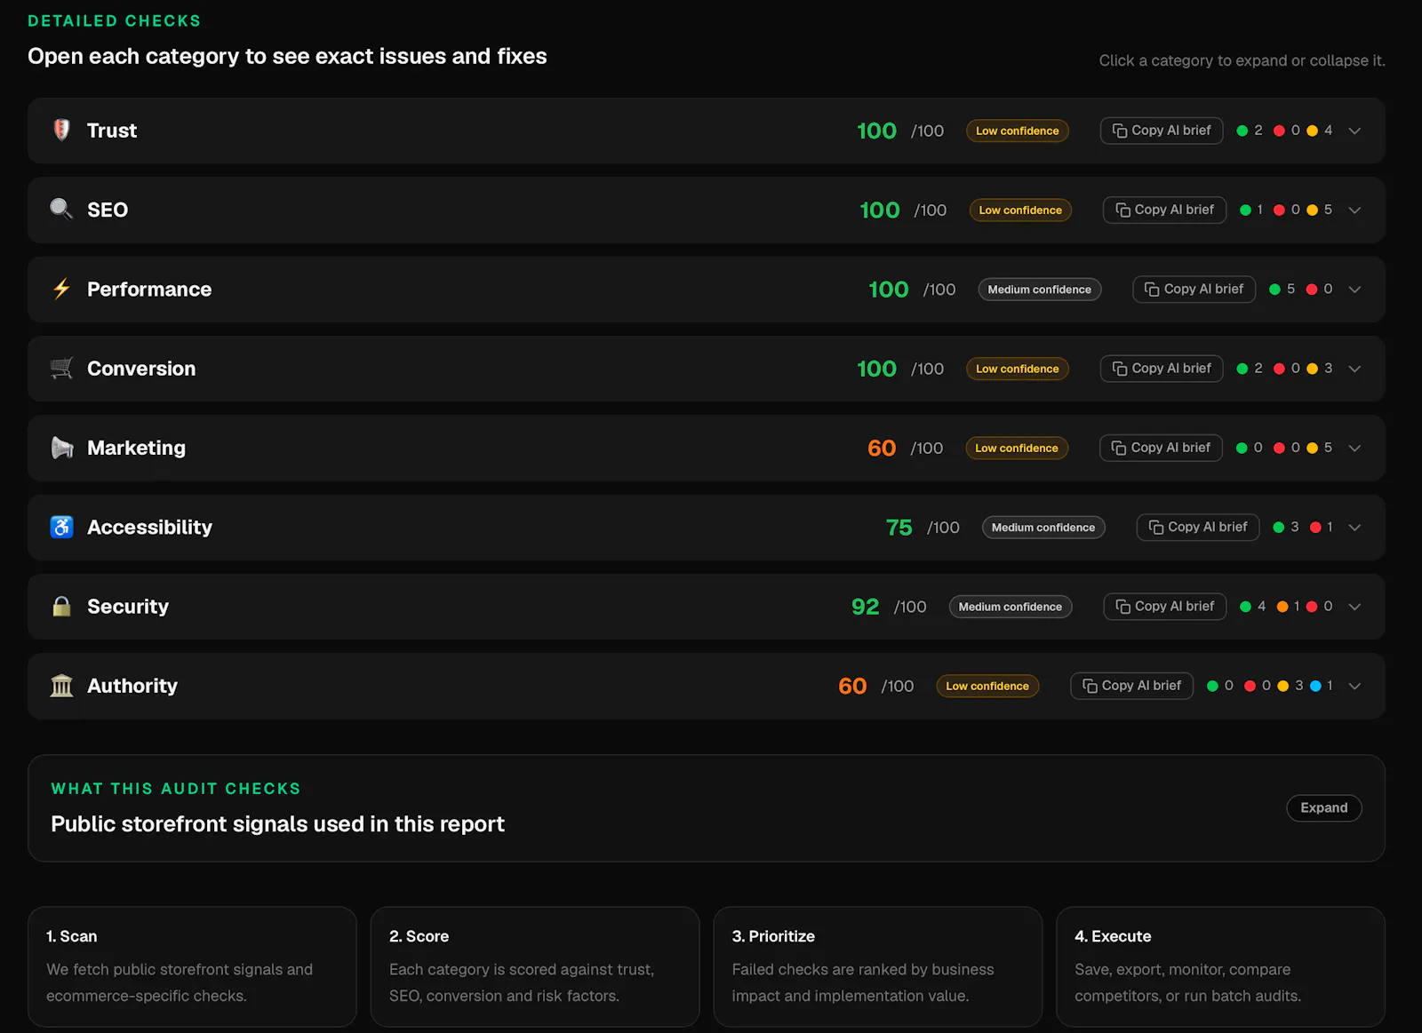Click the Performance category title

point(149,289)
